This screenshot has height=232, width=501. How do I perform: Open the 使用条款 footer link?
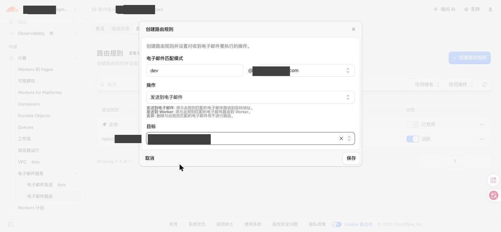pos(253,224)
